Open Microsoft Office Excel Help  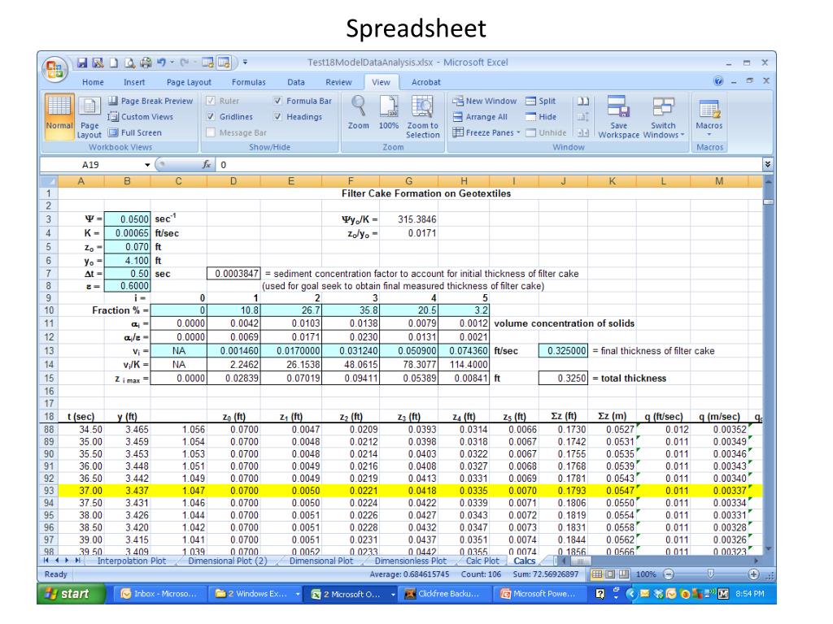(718, 80)
